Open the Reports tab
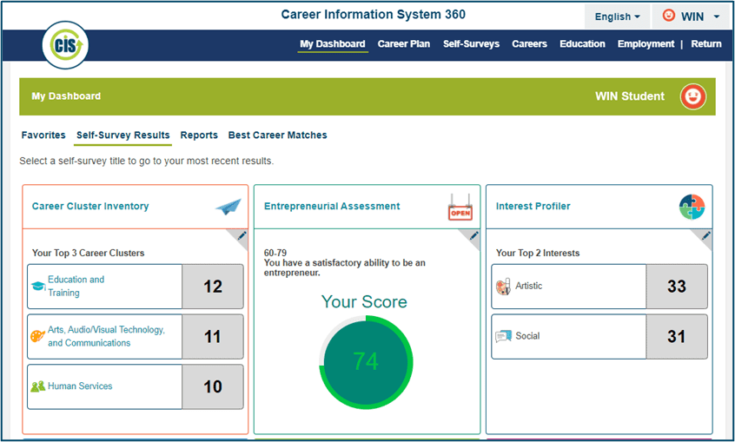This screenshot has width=735, height=442. [199, 135]
